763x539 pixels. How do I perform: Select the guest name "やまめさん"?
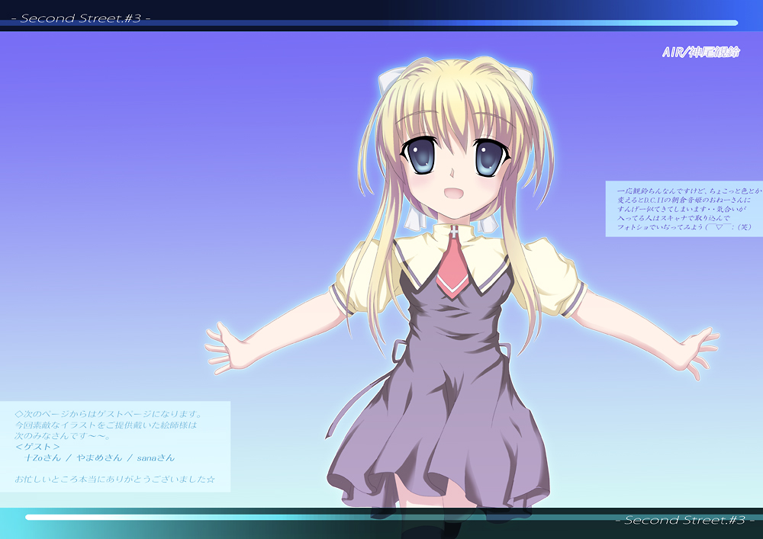99,458
